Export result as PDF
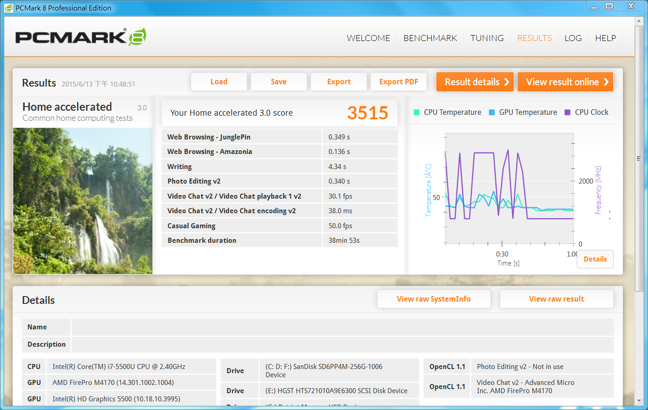This screenshot has width=648, height=410. click(x=399, y=82)
